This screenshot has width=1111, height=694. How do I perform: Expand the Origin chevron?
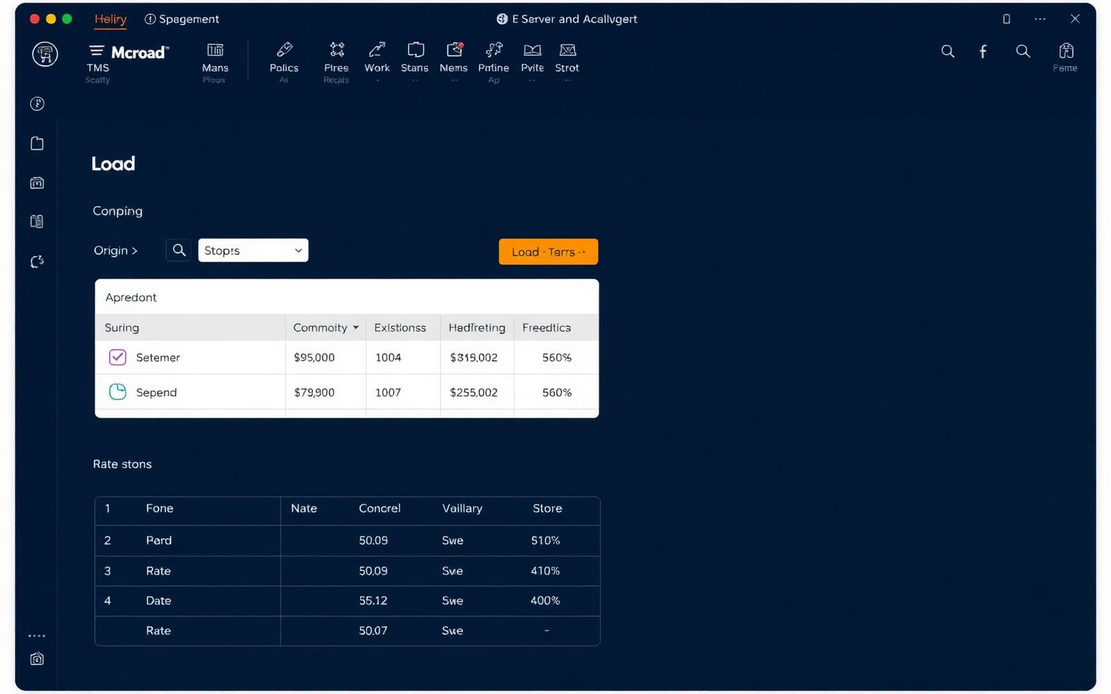click(x=135, y=251)
